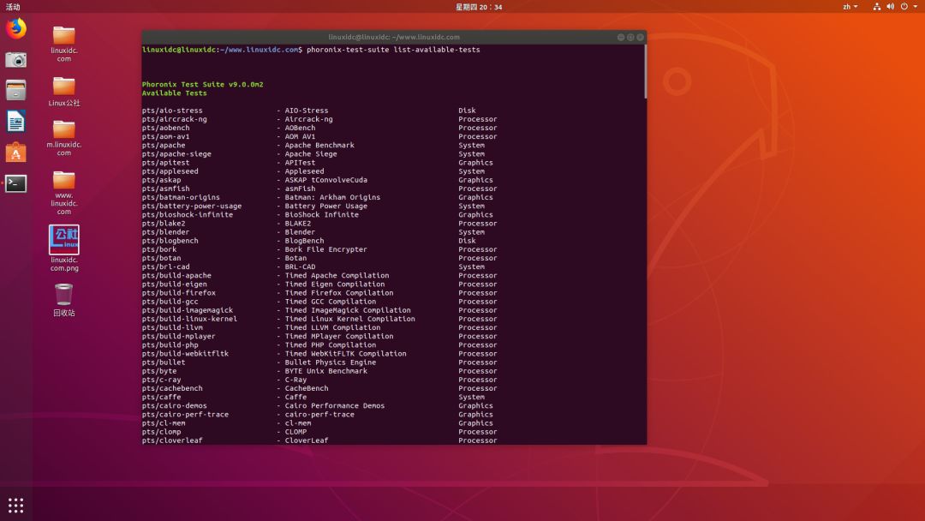Show Applications grid button

(16, 505)
